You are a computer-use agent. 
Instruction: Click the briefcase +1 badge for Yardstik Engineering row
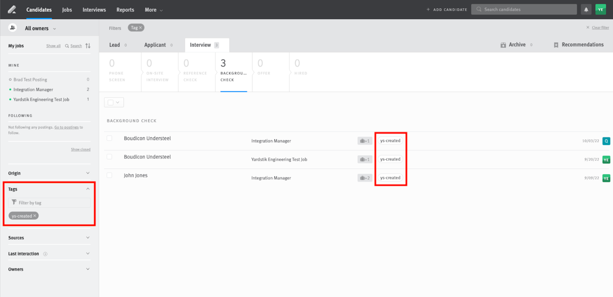pos(365,159)
